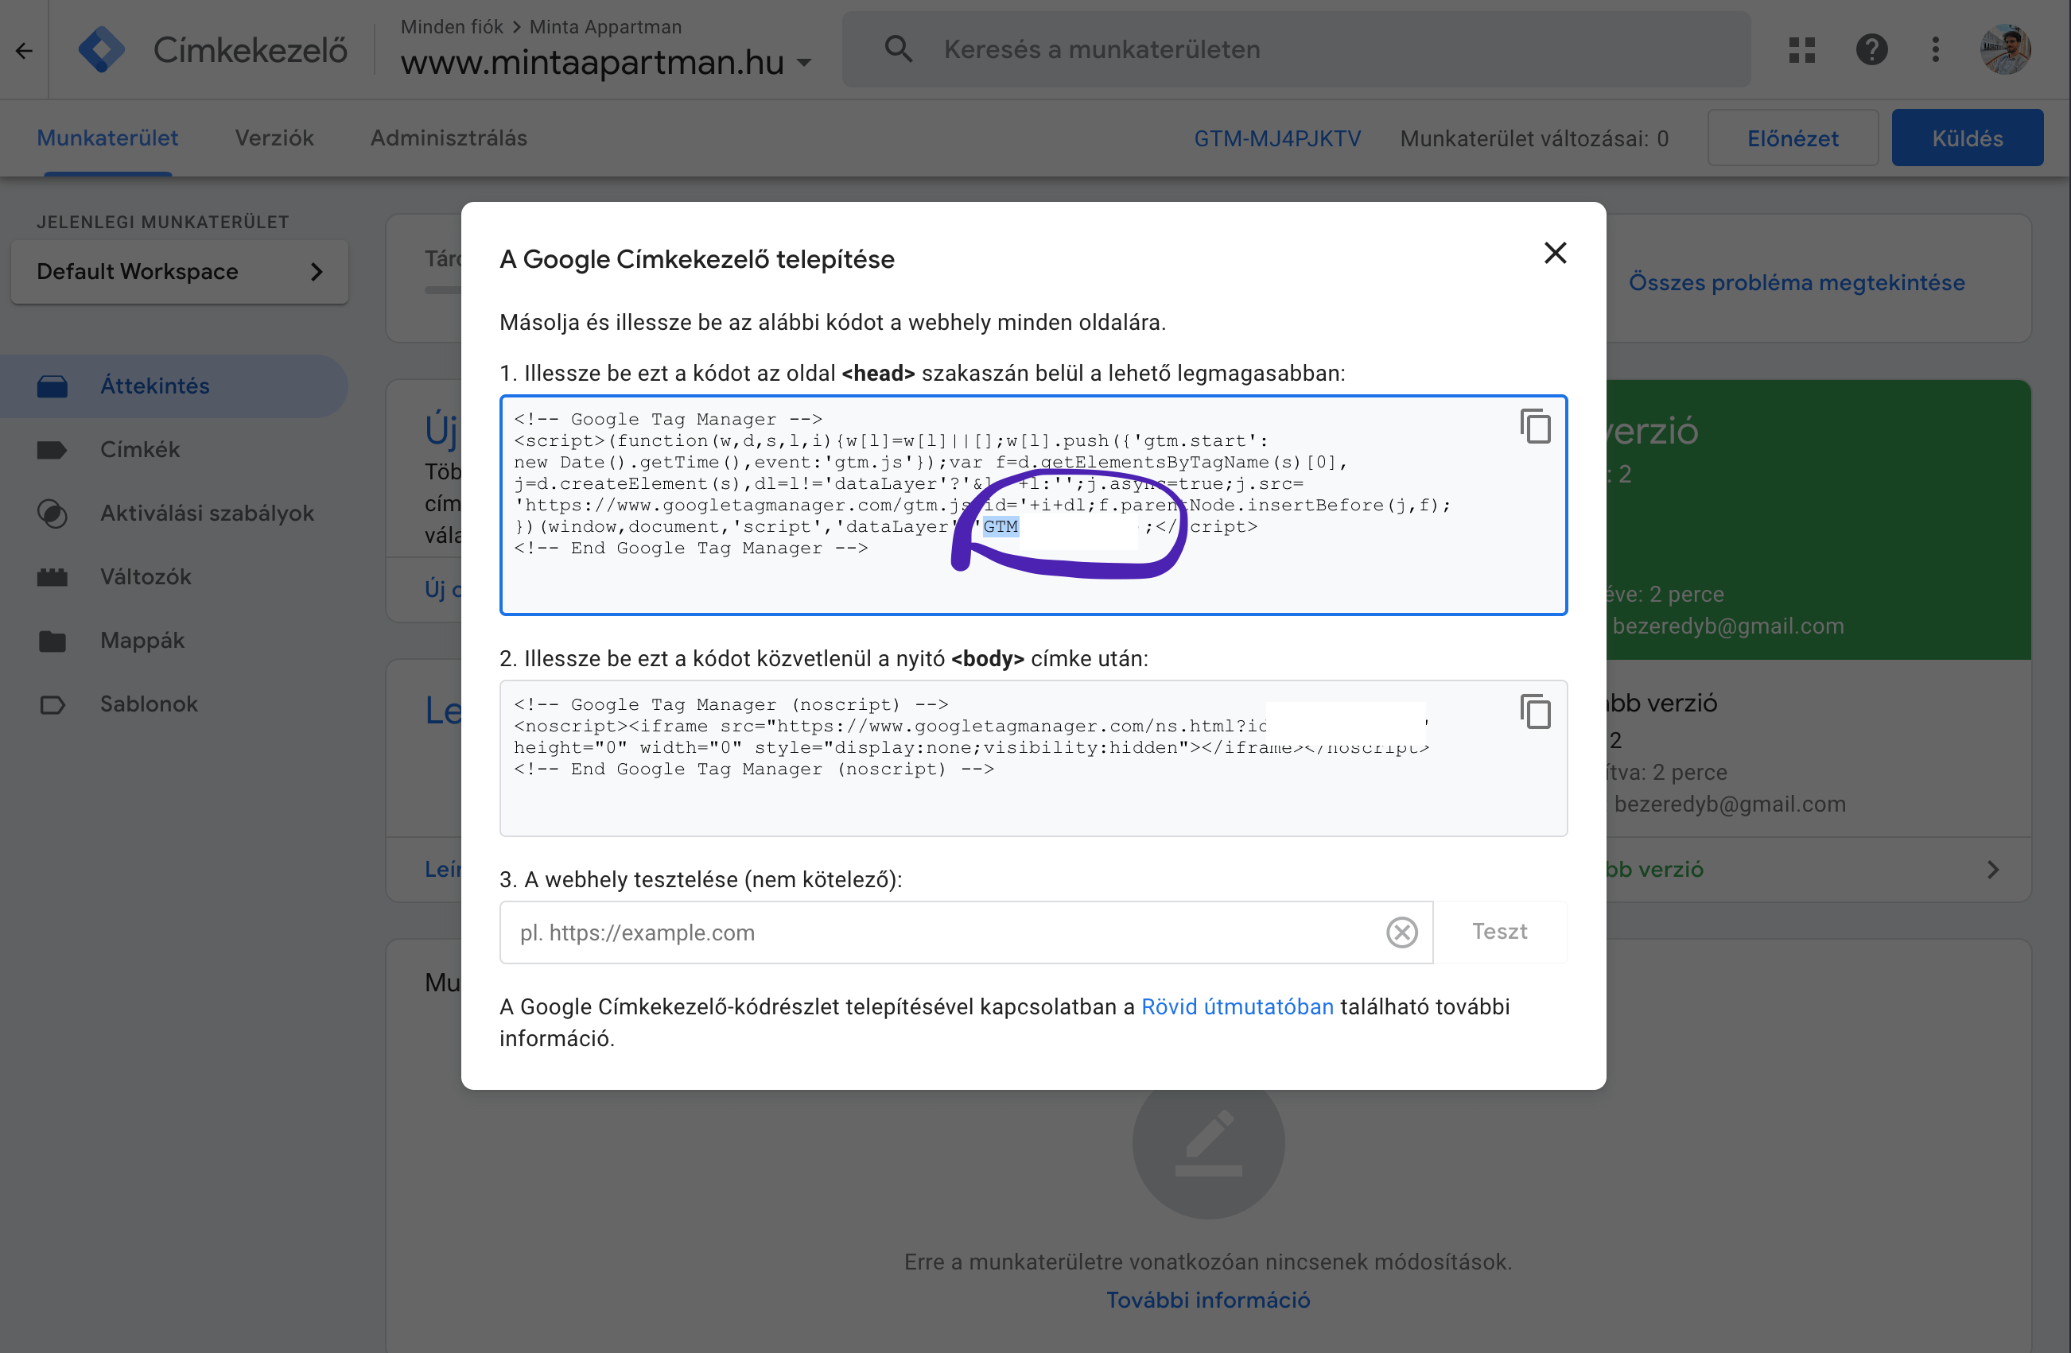Click the test website URL field

(x=940, y=932)
